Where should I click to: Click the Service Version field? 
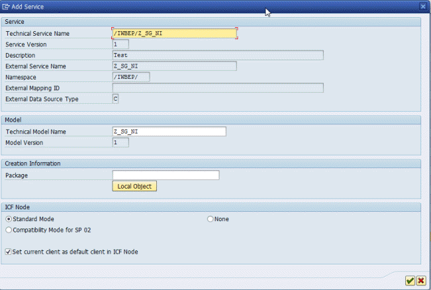(x=120, y=44)
